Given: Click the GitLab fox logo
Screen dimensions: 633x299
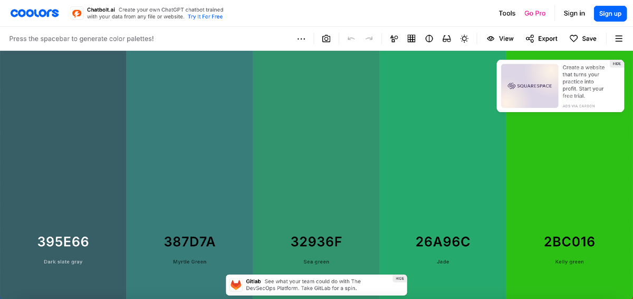Looking at the screenshot, I should click(x=236, y=285).
